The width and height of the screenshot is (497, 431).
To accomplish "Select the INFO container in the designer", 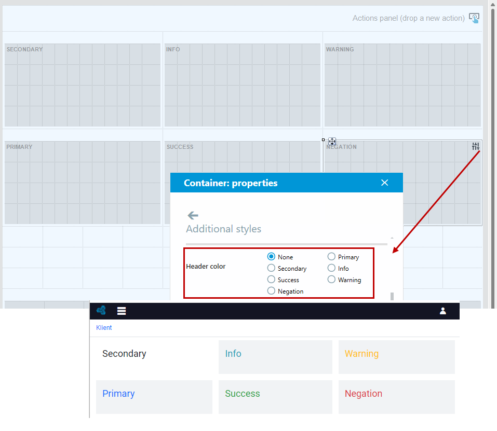I will tap(243, 85).
